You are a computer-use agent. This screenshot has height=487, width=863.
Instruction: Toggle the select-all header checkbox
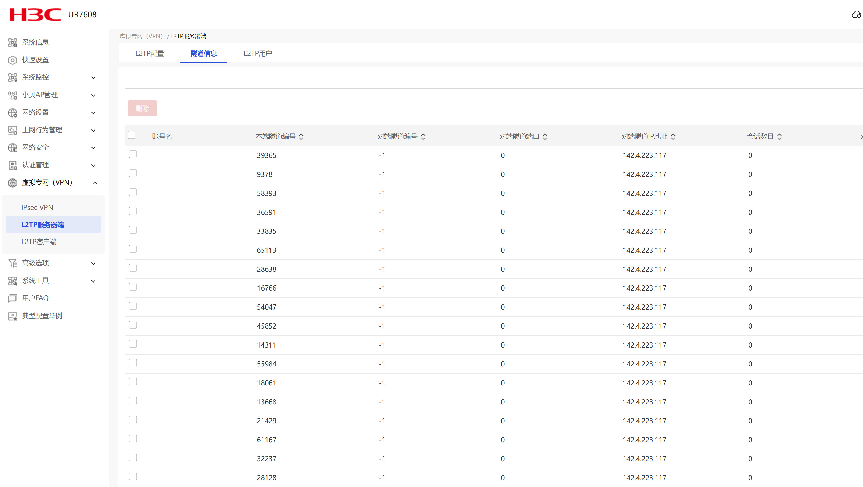(x=132, y=135)
